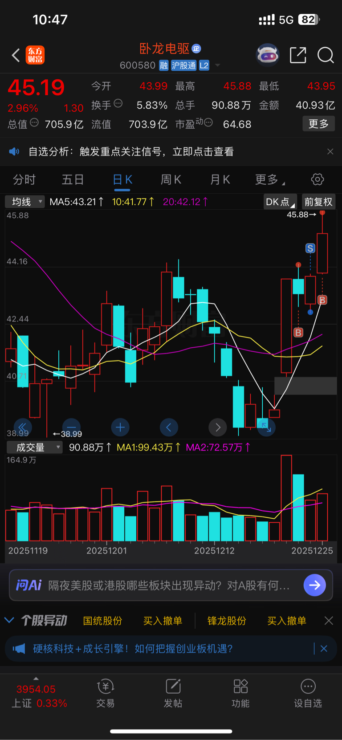Tap the 45.19 current price
The image size is (342, 740).
[x=36, y=87]
